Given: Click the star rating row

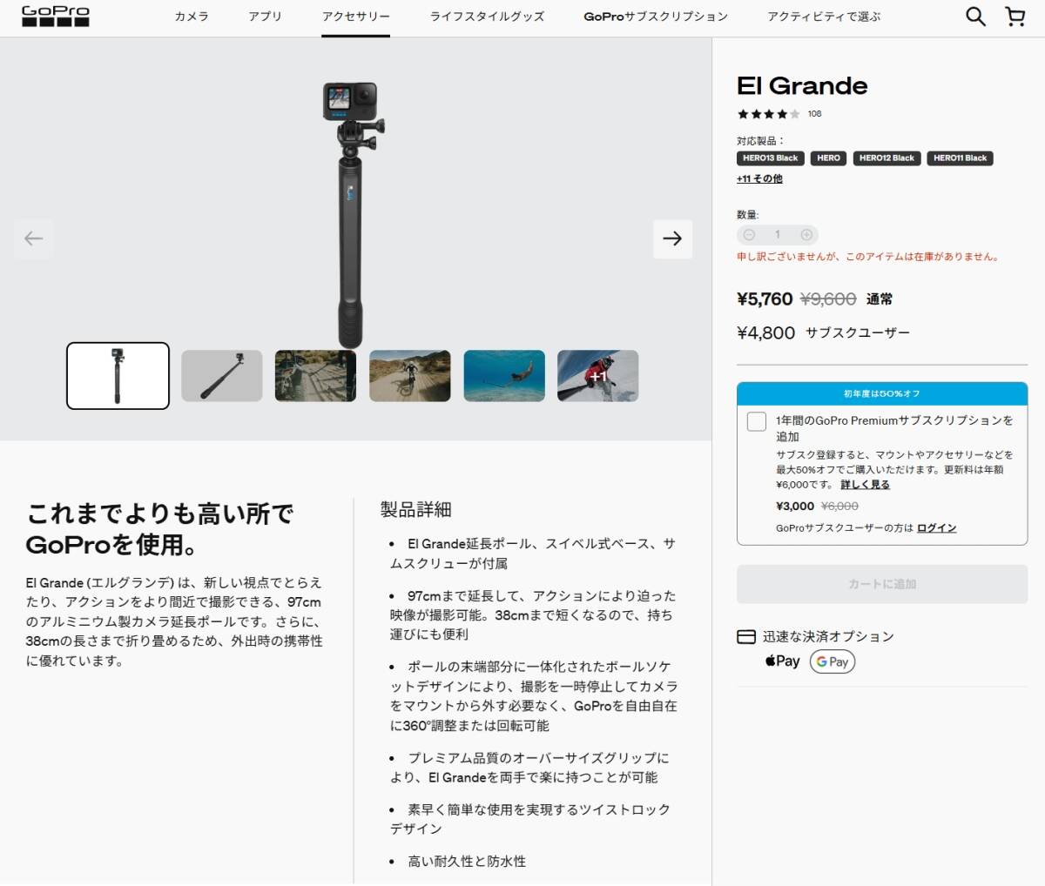Looking at the screenshot, I should 768,114.
